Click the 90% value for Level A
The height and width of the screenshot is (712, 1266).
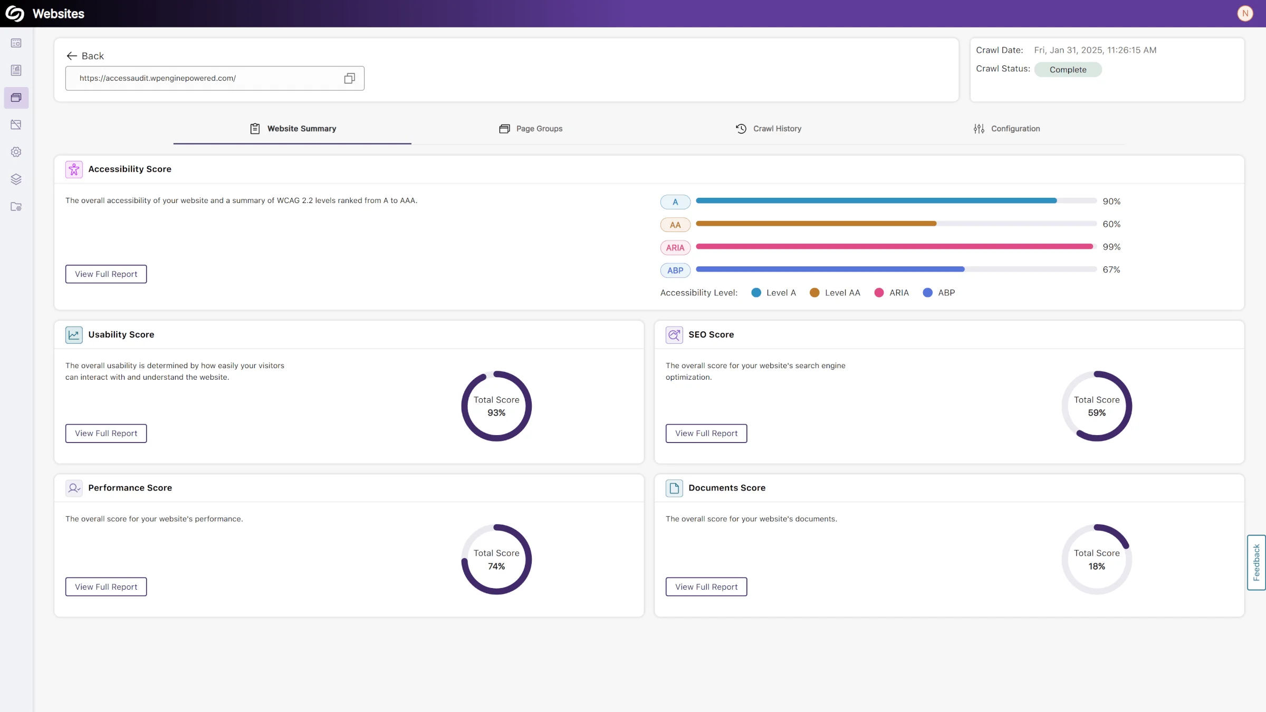pyautogui.click(x=1111, y=201)
